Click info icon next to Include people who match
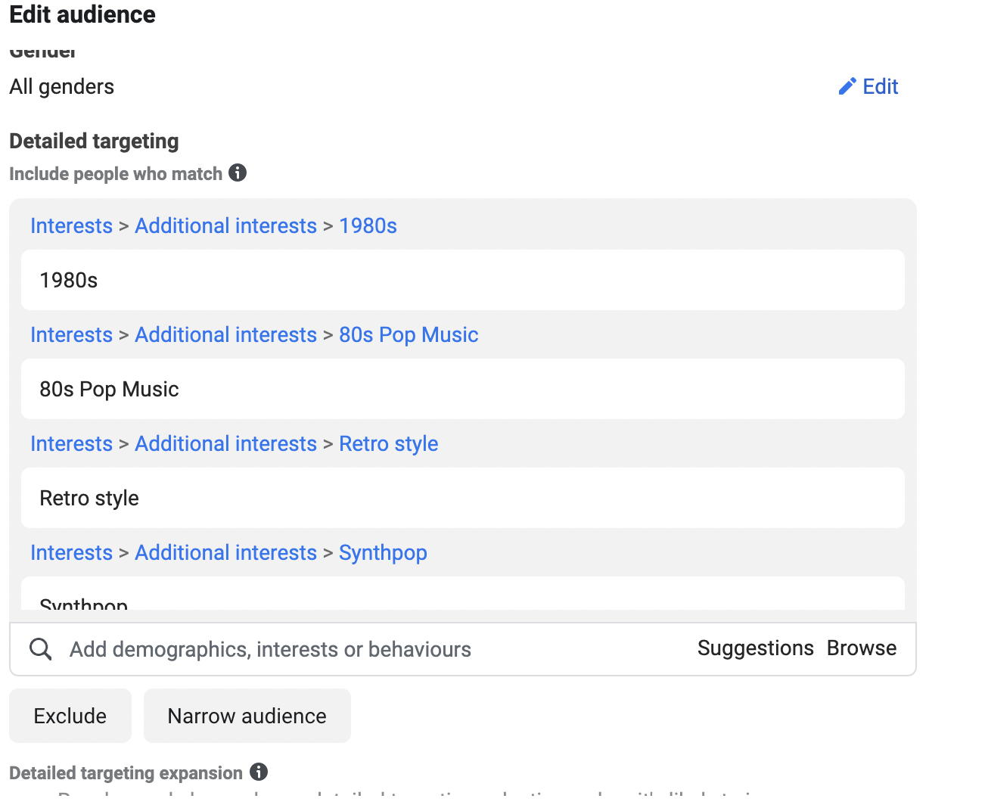Image resolution: width=985 pixels, height=808 pixels. pos(238,173)
